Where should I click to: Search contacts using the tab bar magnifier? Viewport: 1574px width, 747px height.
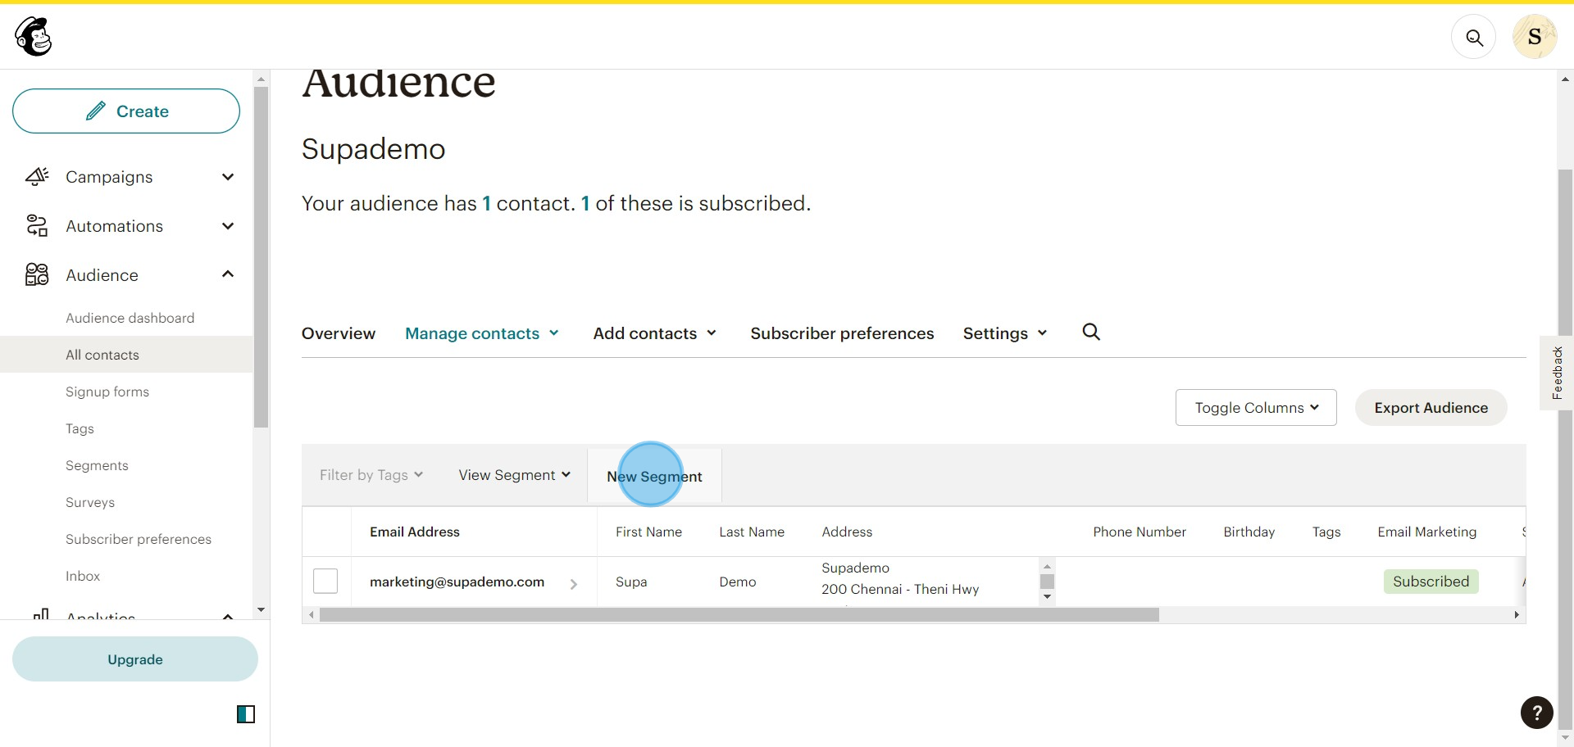pyautogui.click(x=1091, y=332)
